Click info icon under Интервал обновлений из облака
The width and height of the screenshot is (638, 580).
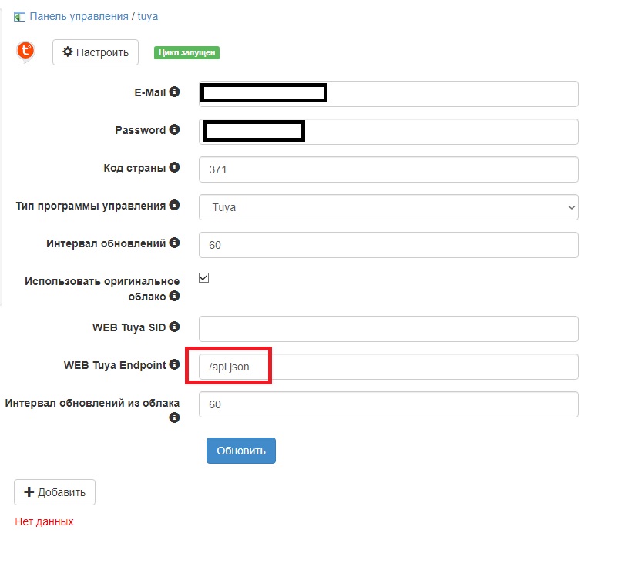click(x=175, y=417)
